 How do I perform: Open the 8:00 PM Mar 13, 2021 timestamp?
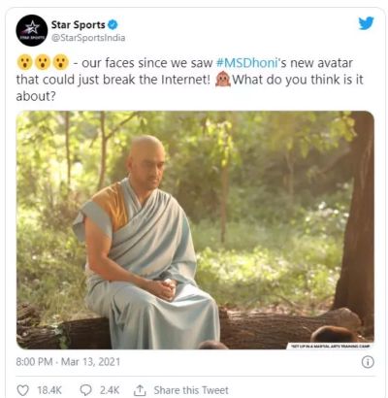68,361
